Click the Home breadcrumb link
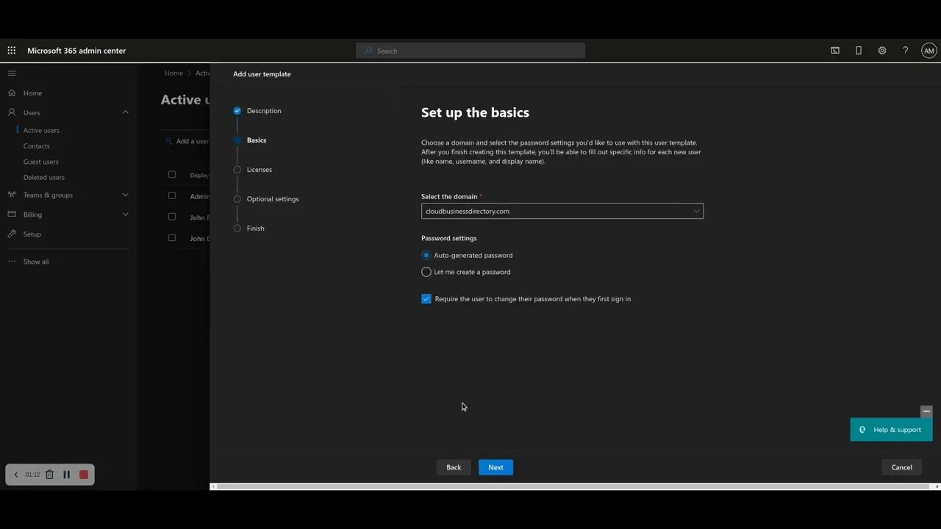Screen dimensions: 941x529 pyautogui.click(x=173, y=73)
